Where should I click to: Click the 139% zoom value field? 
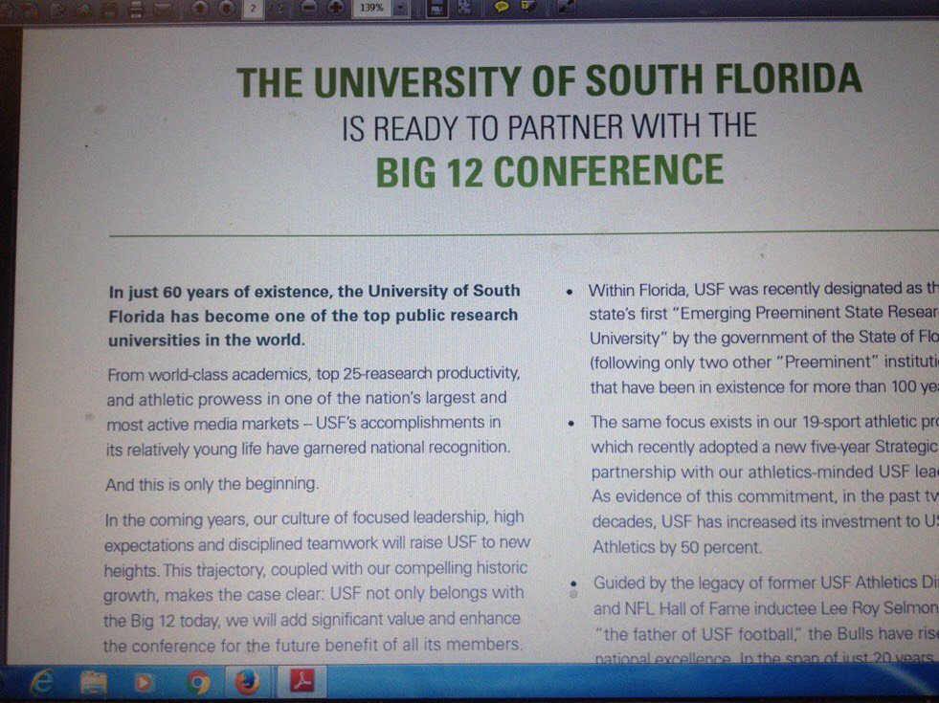click(x=372, y=9)
